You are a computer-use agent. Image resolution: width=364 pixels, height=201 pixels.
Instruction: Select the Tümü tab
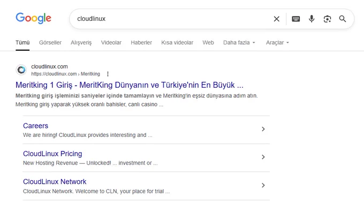point(22,43)
